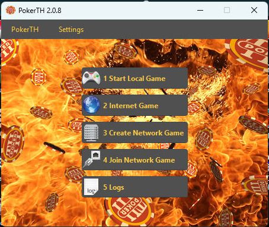Click the gamepad icon for local game

[91, 78]
